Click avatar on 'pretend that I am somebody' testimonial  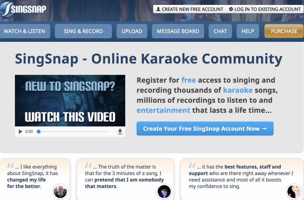(x=164, y=191)
